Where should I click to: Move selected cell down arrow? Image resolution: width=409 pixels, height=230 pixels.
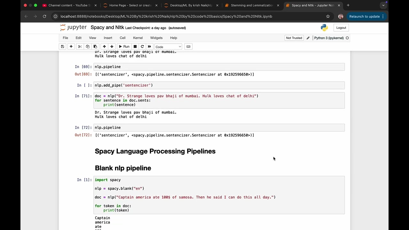[x=112, y=47]
